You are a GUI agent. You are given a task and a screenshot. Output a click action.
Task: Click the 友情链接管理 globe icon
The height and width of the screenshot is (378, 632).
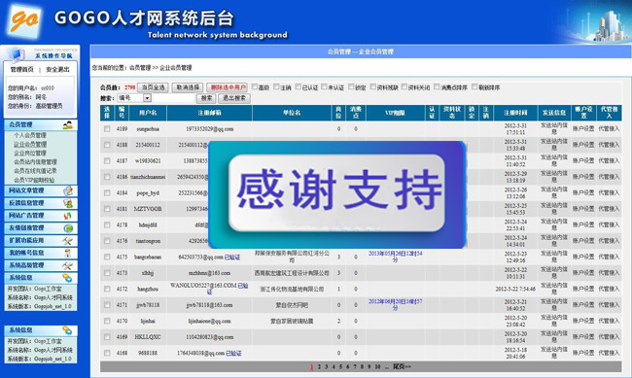point(68,228)
